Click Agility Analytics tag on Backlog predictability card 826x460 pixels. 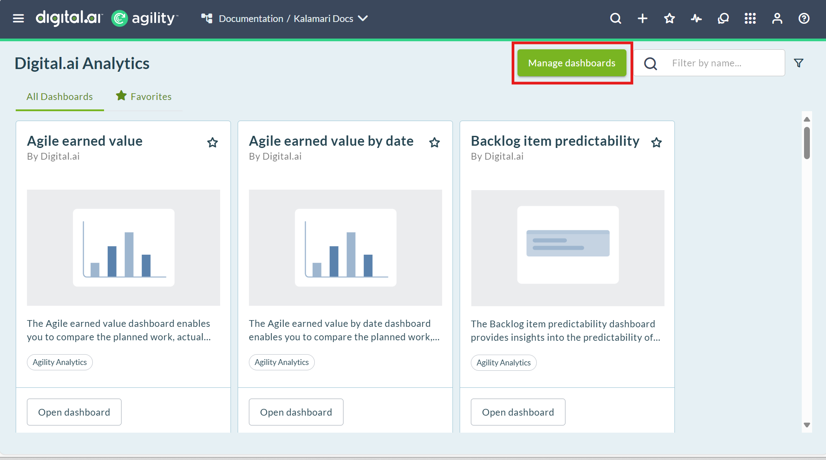[x=504, y=363]
